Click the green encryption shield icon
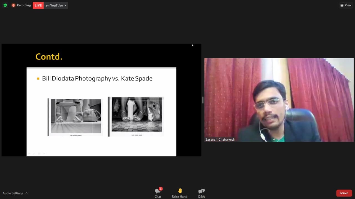This screenshot has height=199, width=355. (5, 5)
